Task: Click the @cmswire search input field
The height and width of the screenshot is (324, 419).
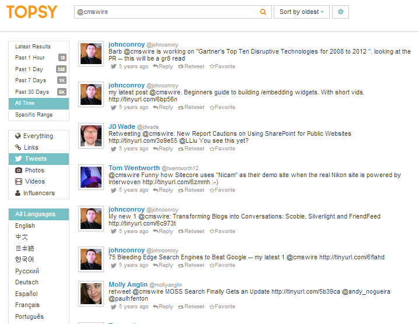Action: [166, 12]
